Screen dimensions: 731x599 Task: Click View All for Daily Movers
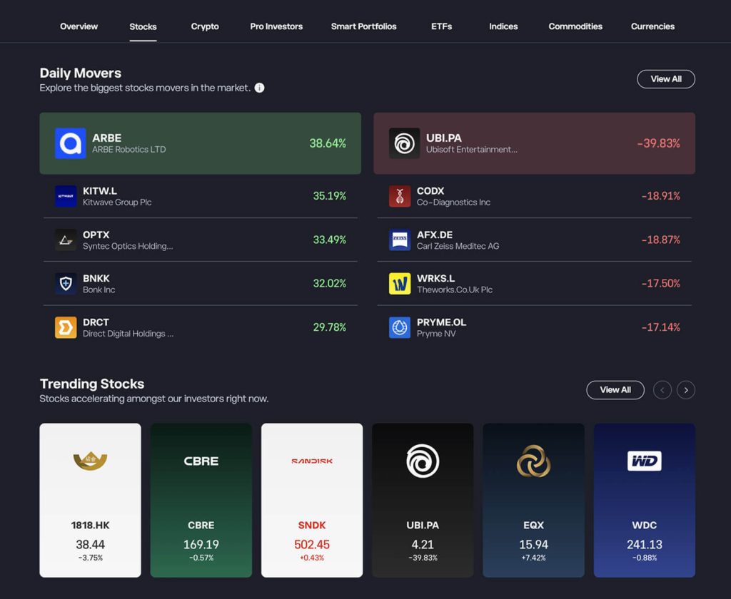(666, 79)
